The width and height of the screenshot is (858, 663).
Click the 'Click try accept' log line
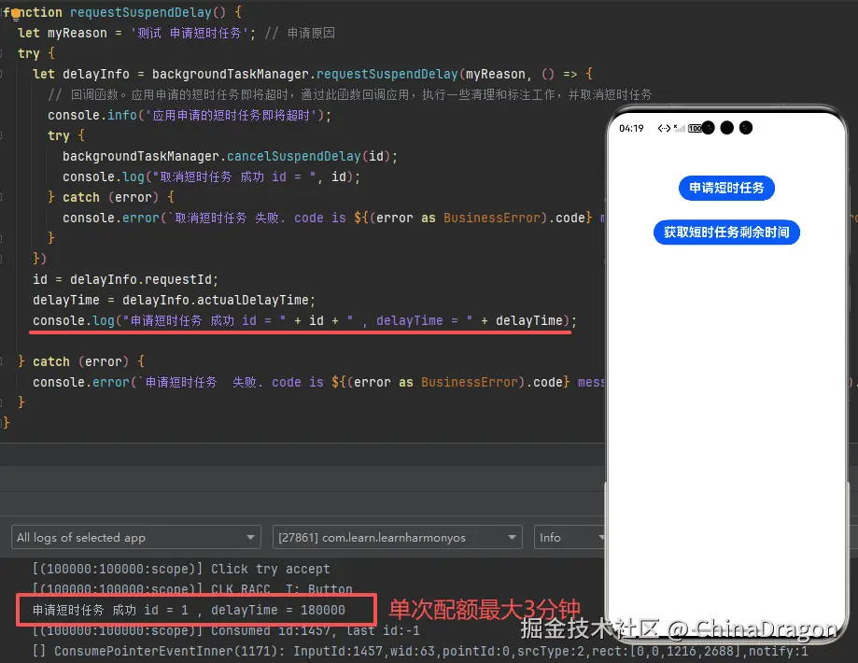[181, 569]
